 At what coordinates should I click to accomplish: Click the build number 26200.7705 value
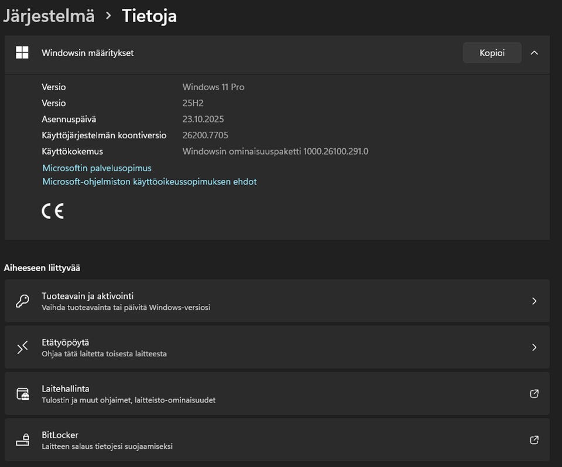(x=205, y=135)
